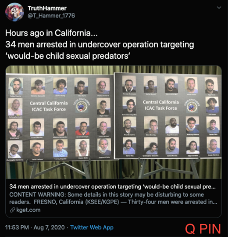Viewport: 228px width, 237px height.
Task: Click the 11:53 PM Aug 7, 2020 timestamp
Action: (x=35, y=227)
